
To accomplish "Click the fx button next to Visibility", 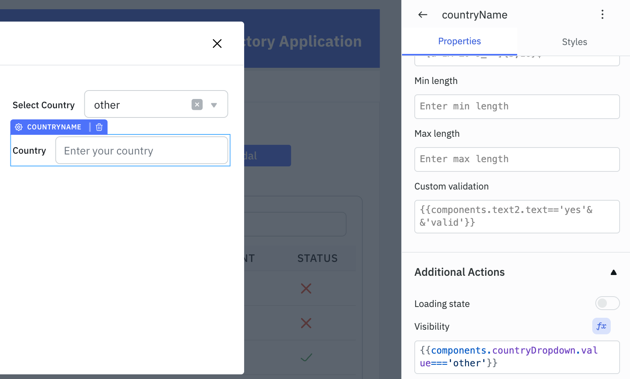I will pos(601,326).
